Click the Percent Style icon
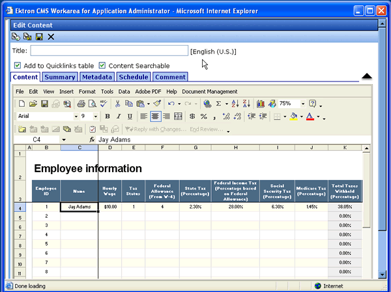Image resolution: width=391 pixels, height=292 pixels. click(204, 116)
